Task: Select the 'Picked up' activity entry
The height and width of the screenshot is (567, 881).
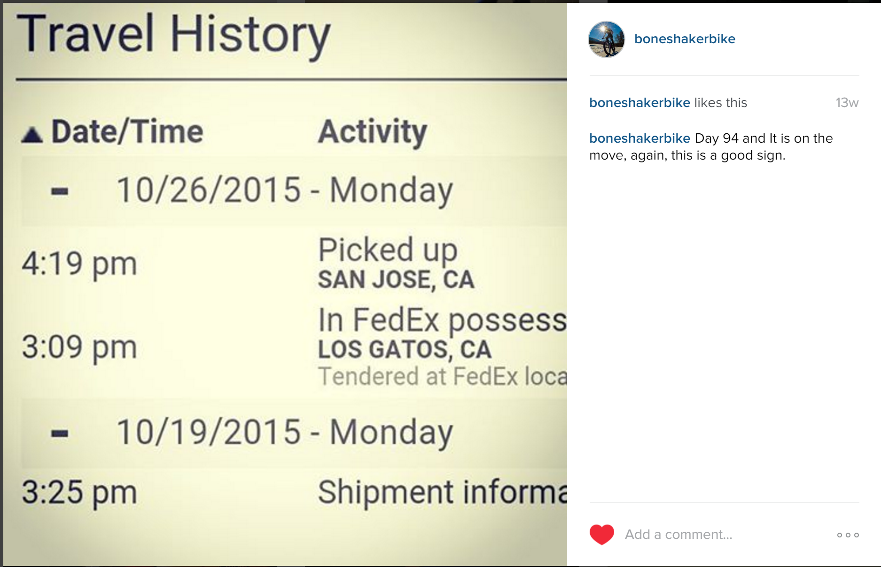Action: click(x=388, y=250)
